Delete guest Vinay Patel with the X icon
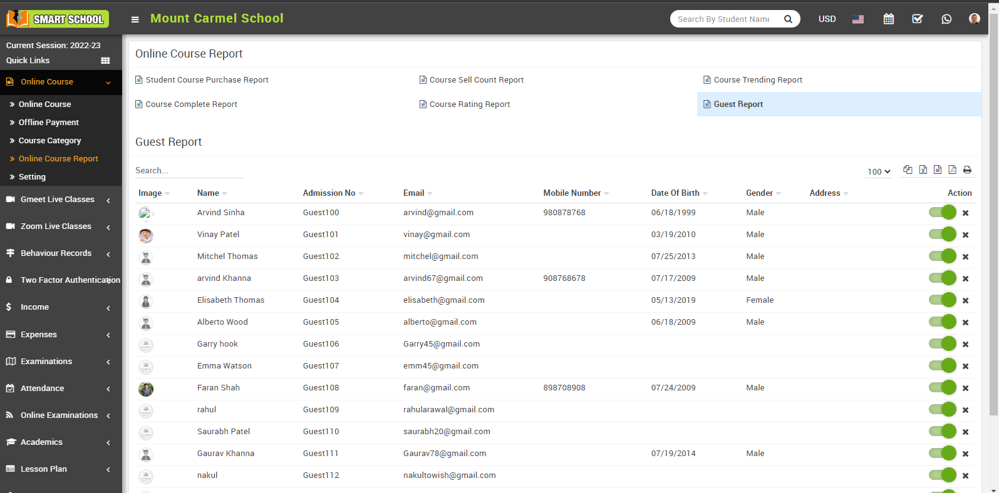This screenshot has width=999, height=493. [965, 235]
